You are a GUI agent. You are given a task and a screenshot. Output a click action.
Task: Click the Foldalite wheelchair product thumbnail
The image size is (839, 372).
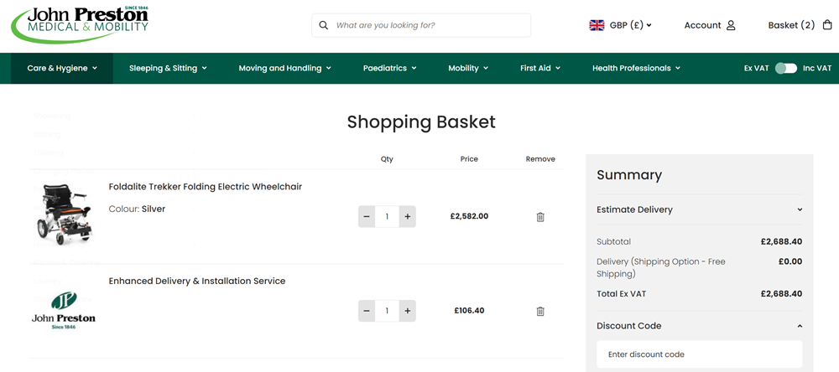[x=64, y=214]
